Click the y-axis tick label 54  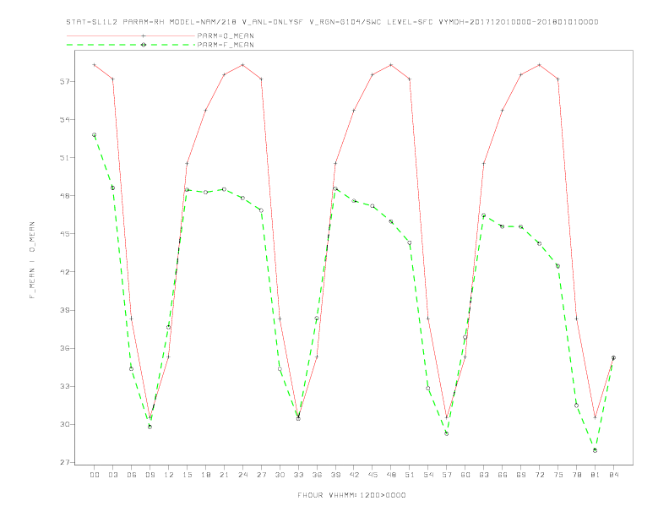[65, 119]
